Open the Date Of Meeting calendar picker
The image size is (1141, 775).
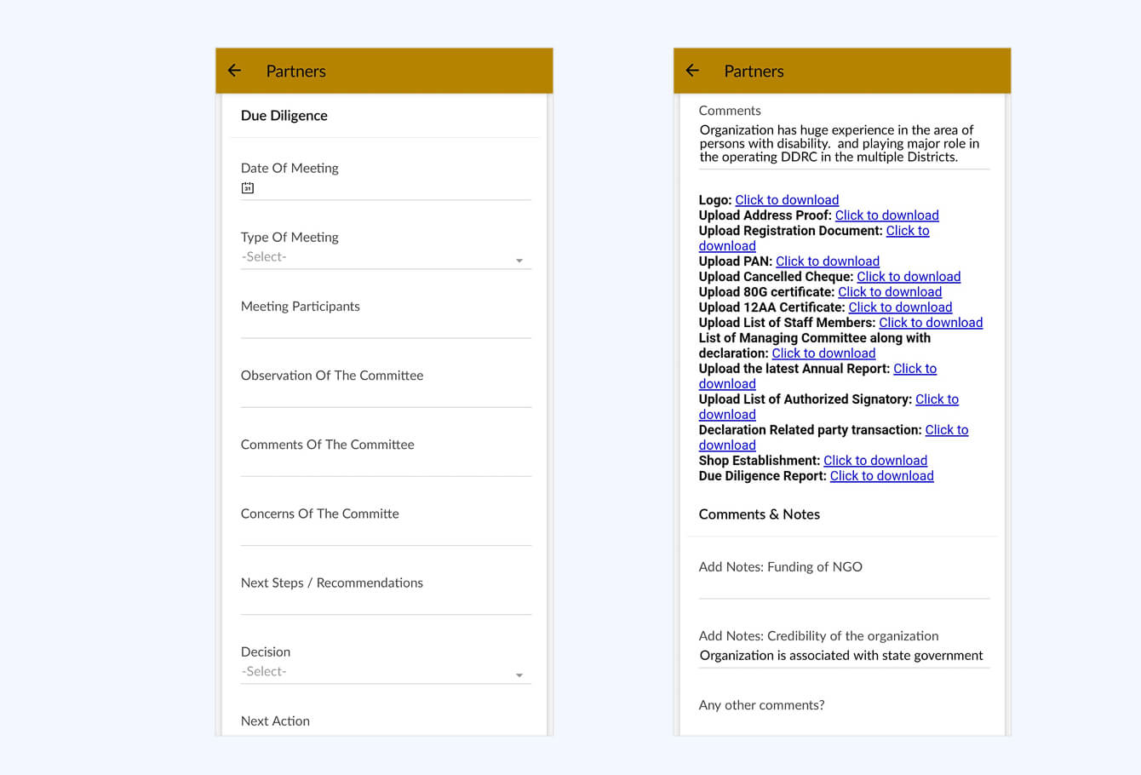pos(248,187)
